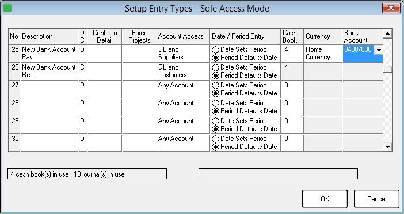Click Cash Book value 4 in row 25
404x214 pixels.
(292, 54)
